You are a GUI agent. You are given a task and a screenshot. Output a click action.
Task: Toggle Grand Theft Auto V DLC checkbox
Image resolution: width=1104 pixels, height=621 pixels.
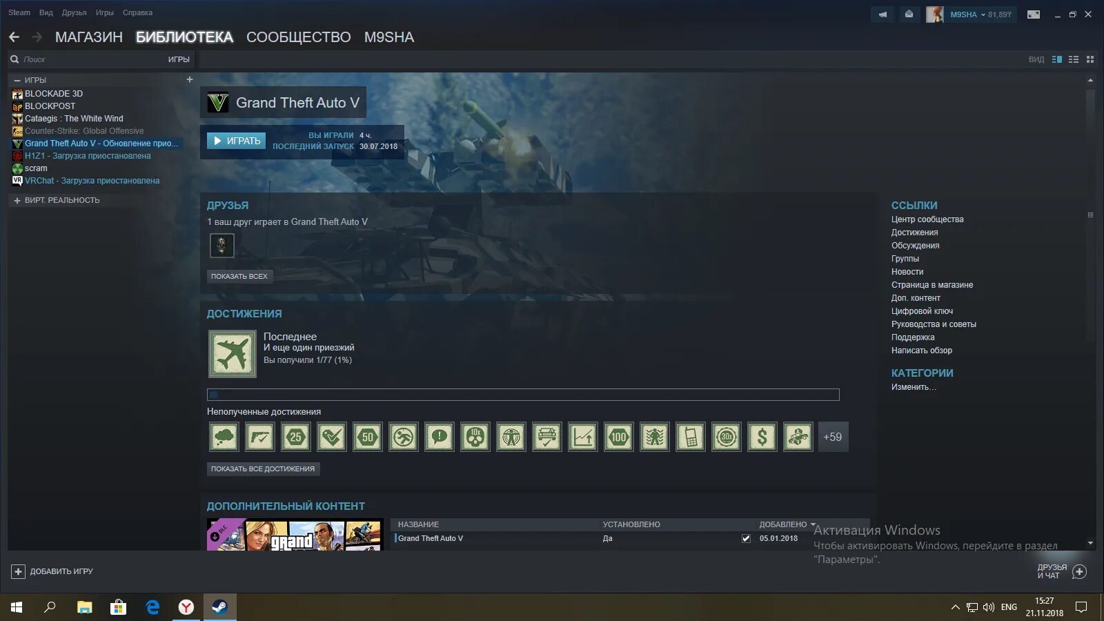pyautogui.click(x=746, y=538)
